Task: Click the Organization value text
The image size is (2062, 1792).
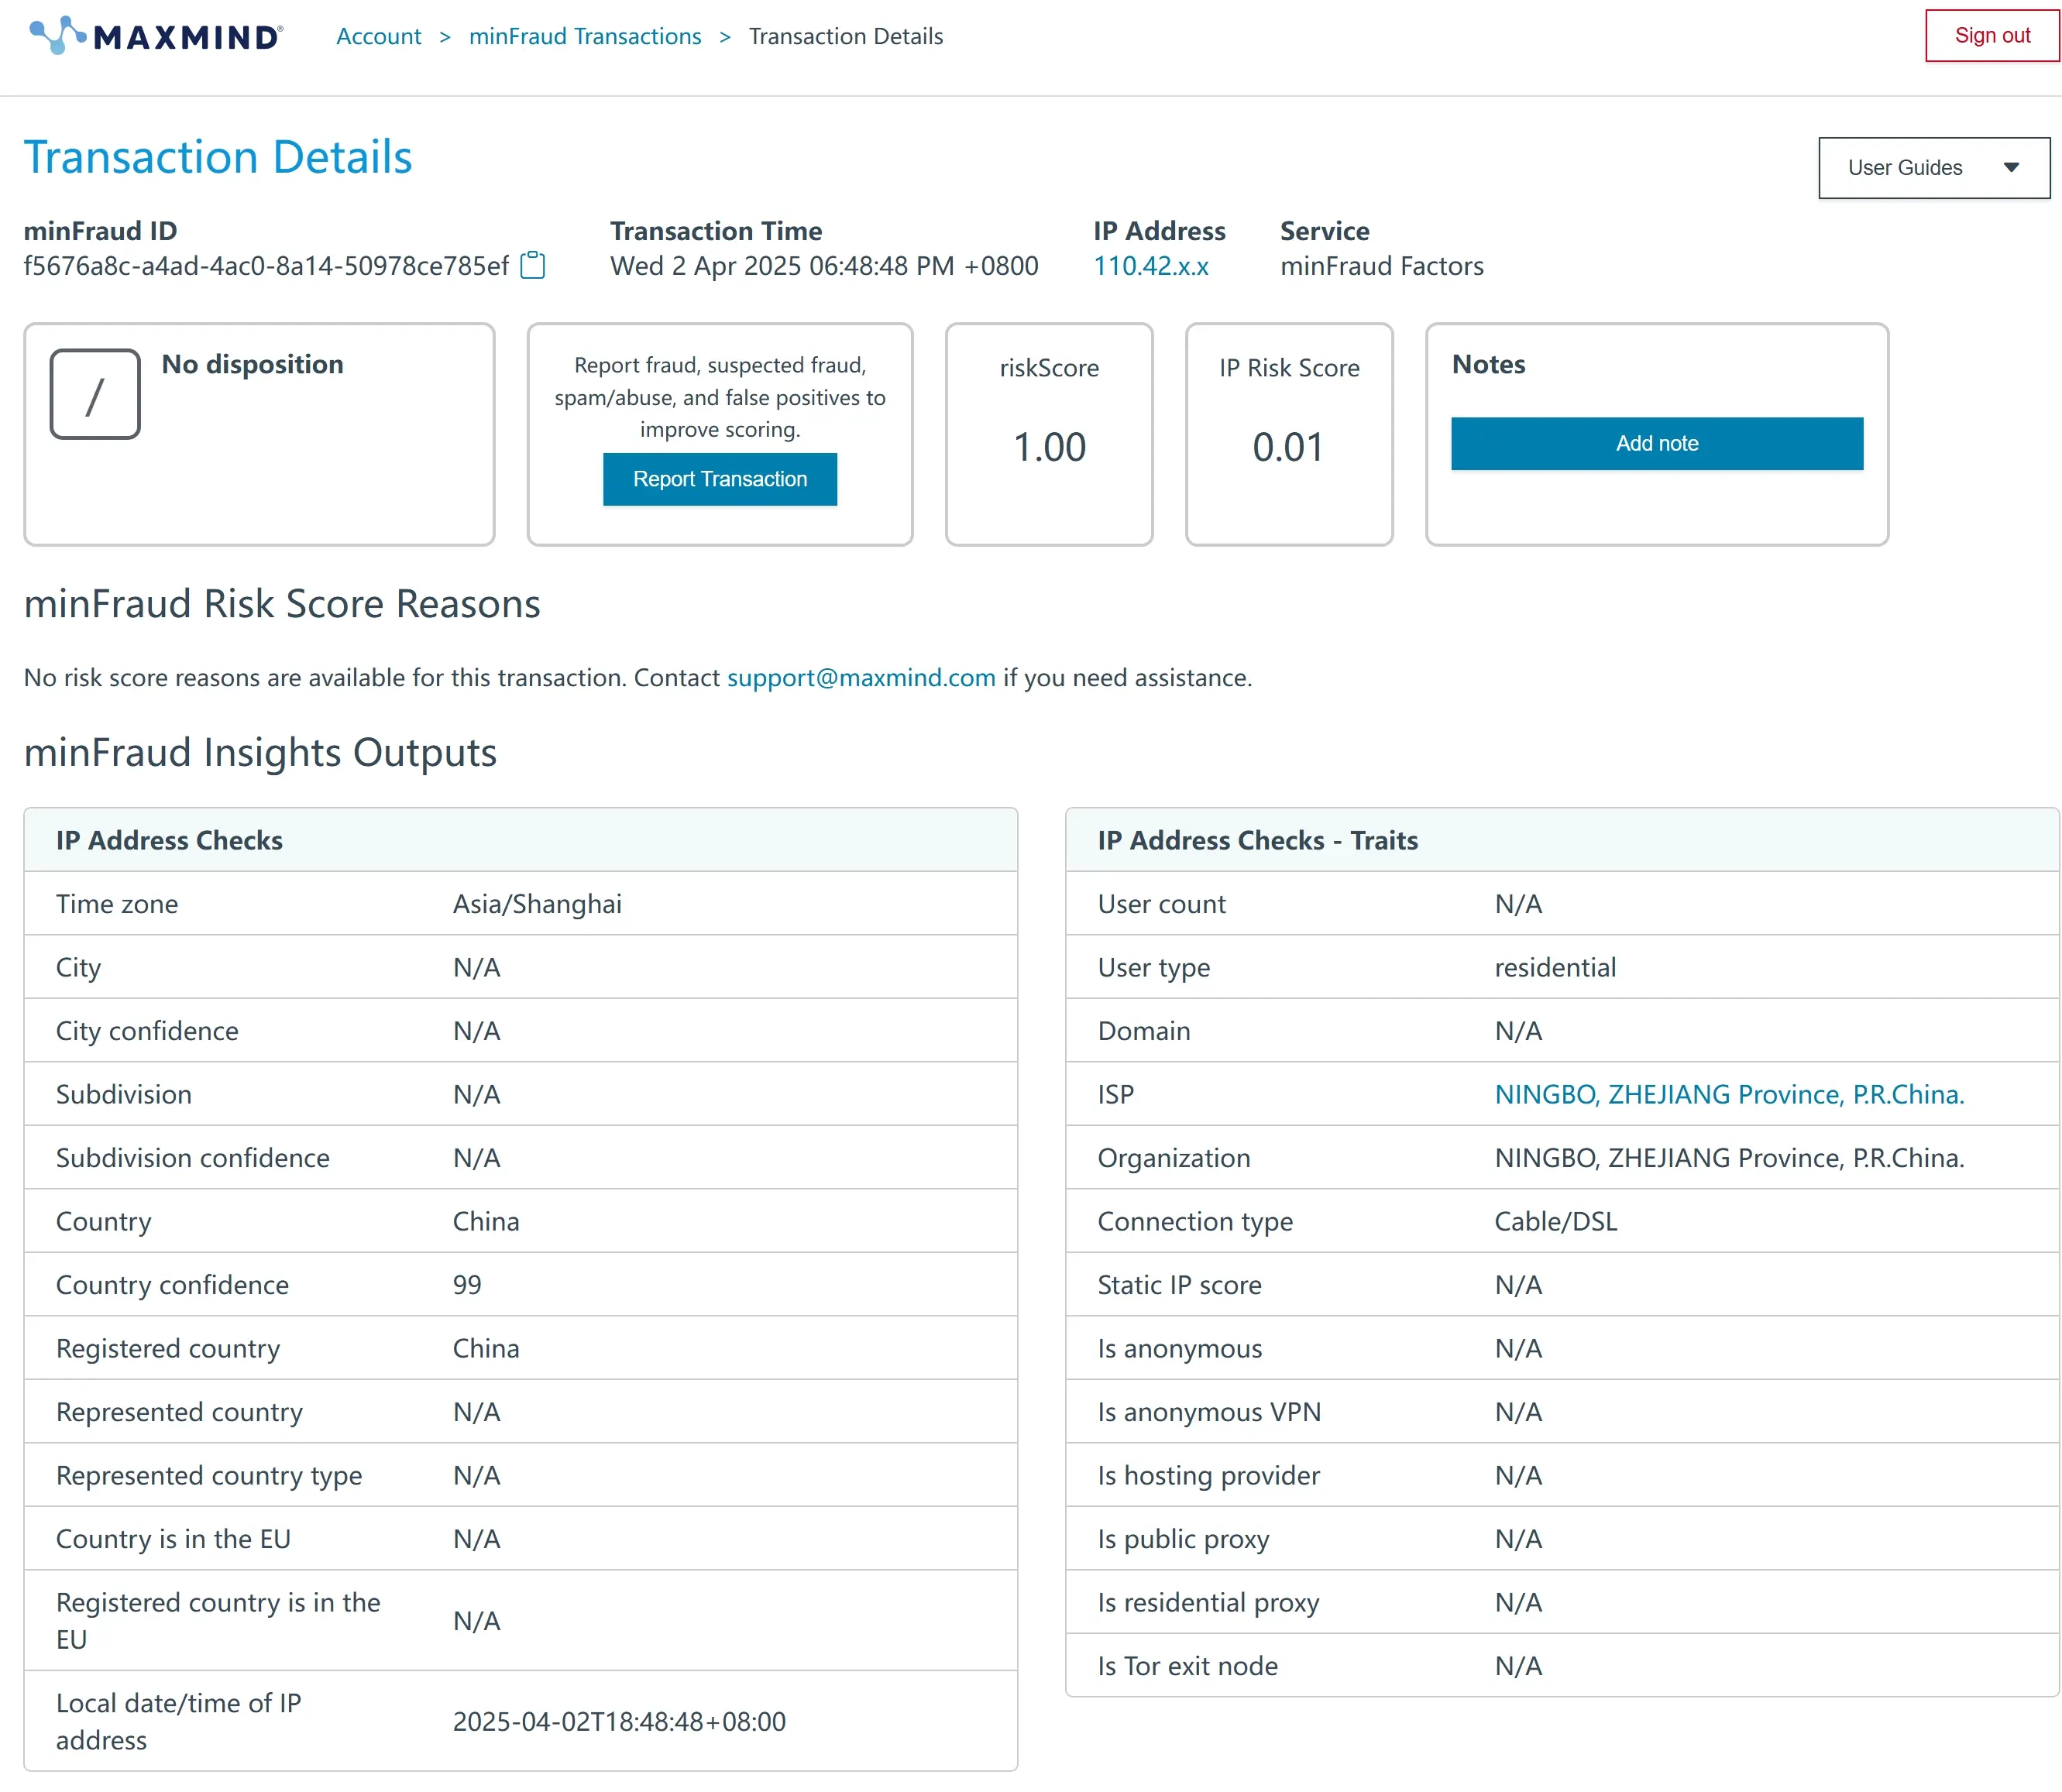Action: (1729, 1158)
